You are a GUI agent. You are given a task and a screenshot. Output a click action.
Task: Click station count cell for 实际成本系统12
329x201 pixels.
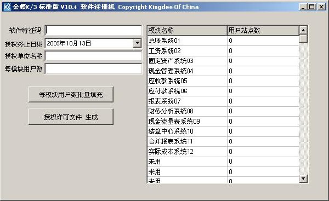coord(263,152)
